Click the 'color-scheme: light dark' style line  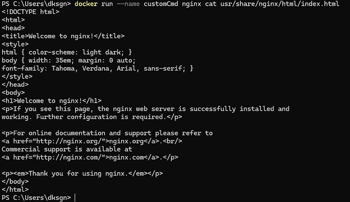(67, 52)
